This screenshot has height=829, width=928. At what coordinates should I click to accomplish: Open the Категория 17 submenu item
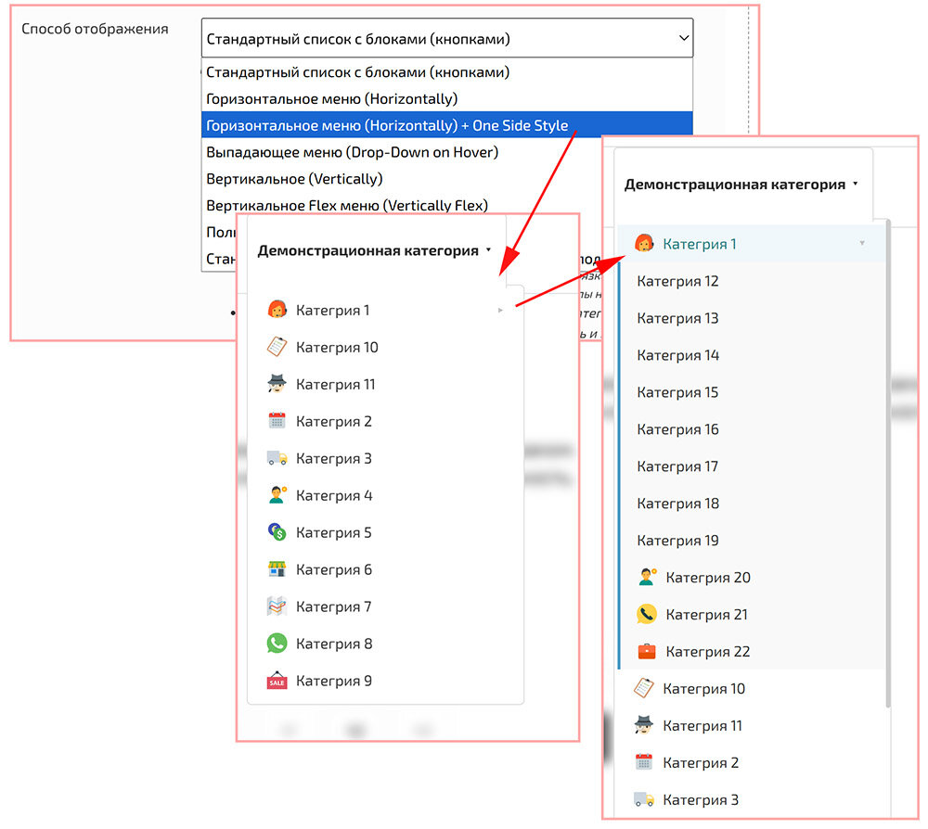point(677,466)
